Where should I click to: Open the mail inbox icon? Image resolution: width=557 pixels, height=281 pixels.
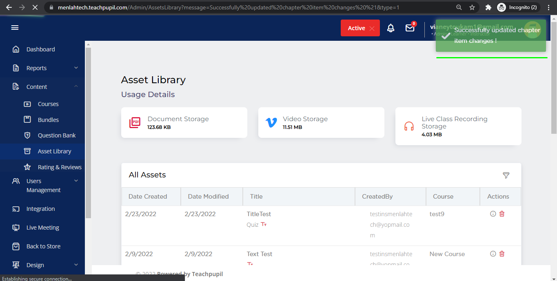click(x=410, y=28)
